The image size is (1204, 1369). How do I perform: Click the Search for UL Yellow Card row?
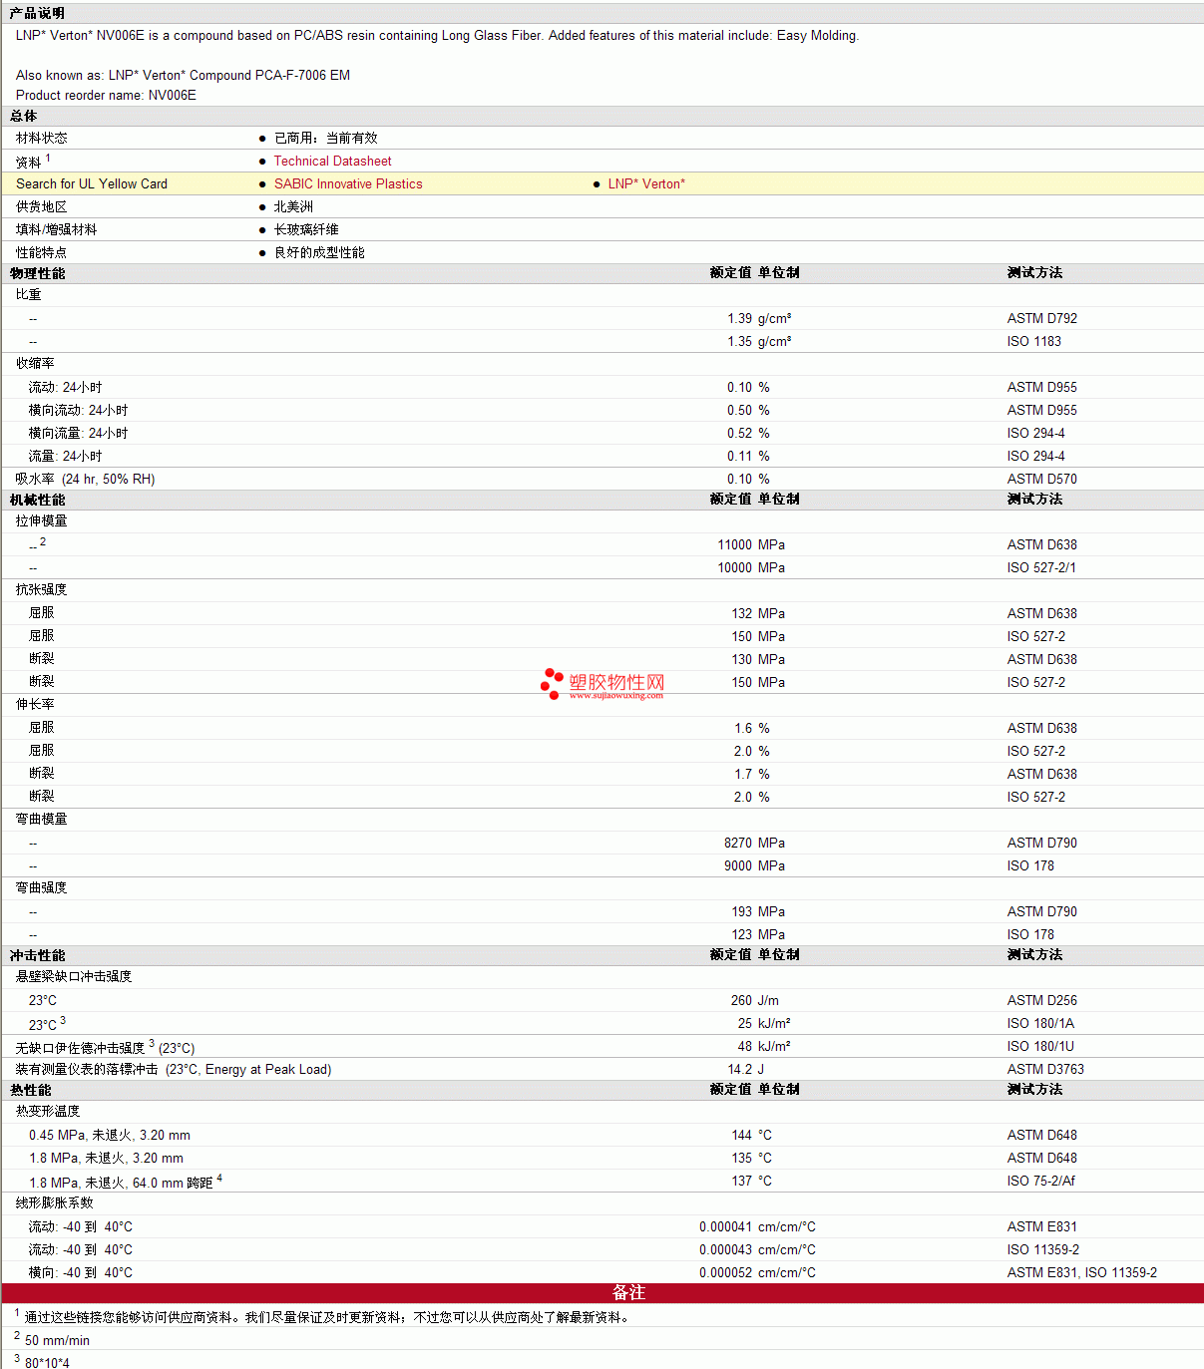point(602,183)
